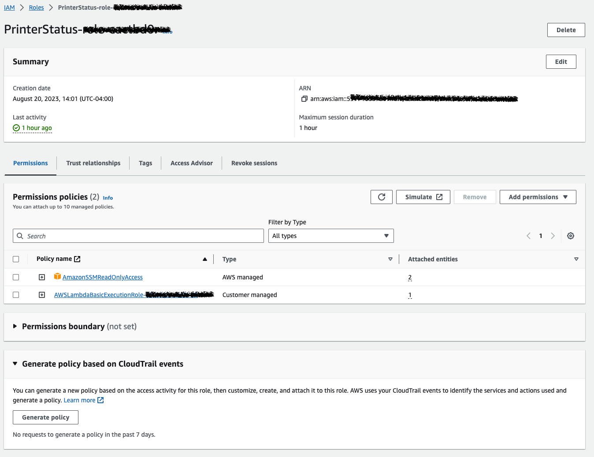
Task: Open the Add permissions dropdown
Action: (538, 197)
